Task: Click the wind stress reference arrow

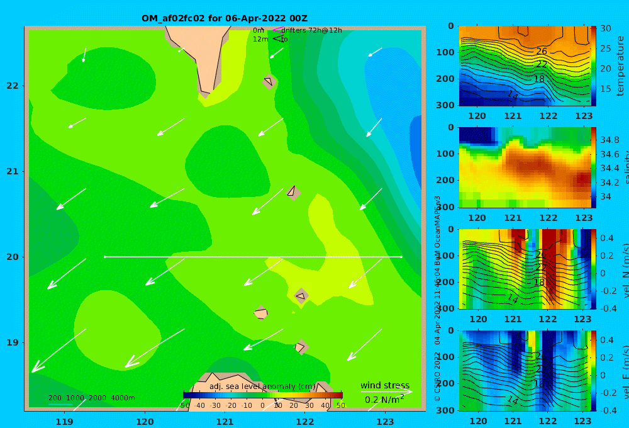Action: (386, 391)
